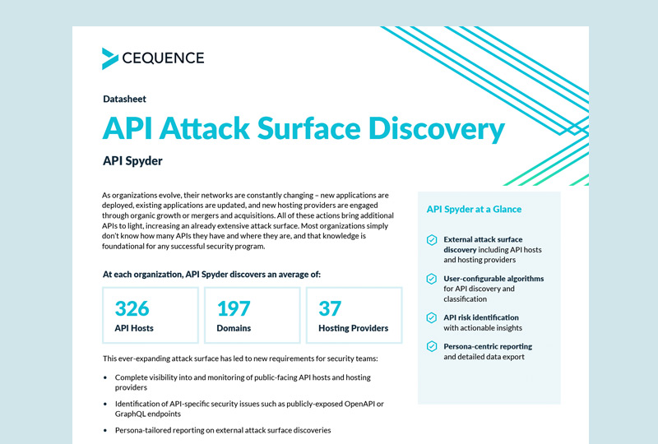Click the 'Persona-tailored reporting' bullet
This screenshot has height=444, width=658.
click(223, 430)
